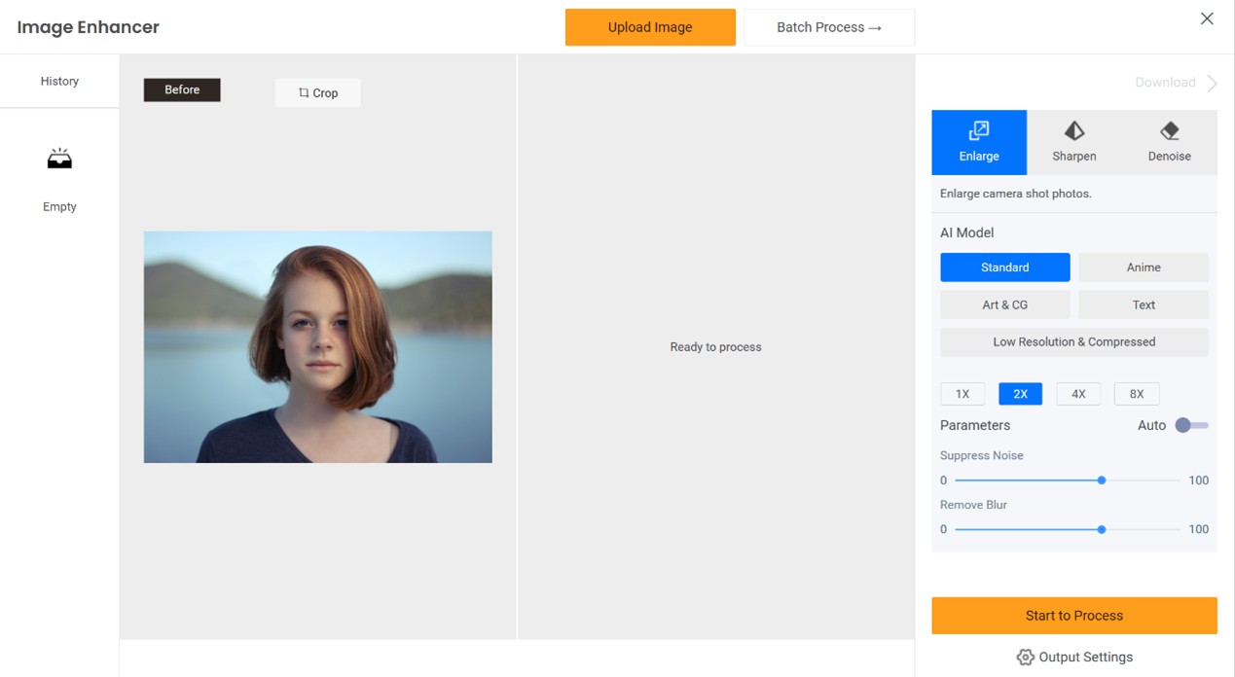Set enlargement scale to 4X
Screen dimensions: 1235x677
(x=1078, y=394)
